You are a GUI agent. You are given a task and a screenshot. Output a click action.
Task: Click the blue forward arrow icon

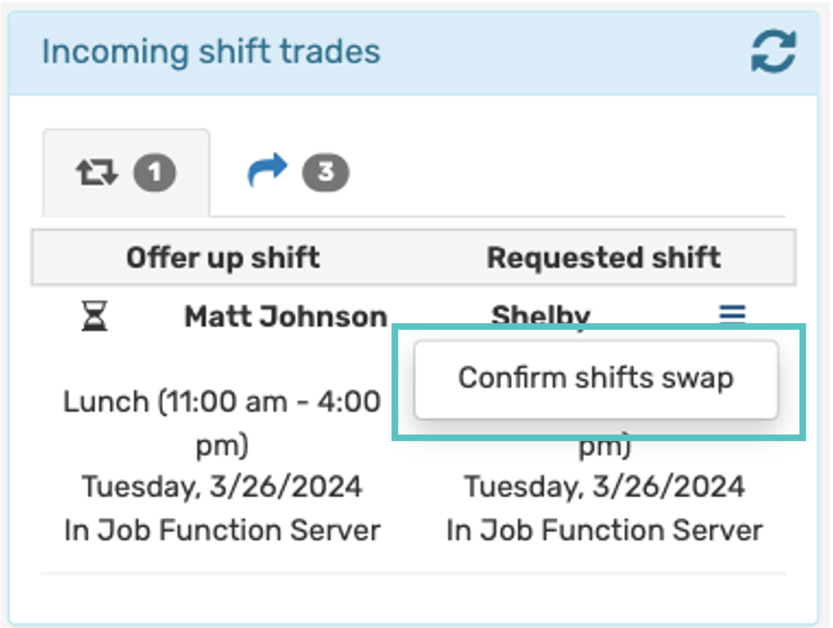click(x=268, y=170)
